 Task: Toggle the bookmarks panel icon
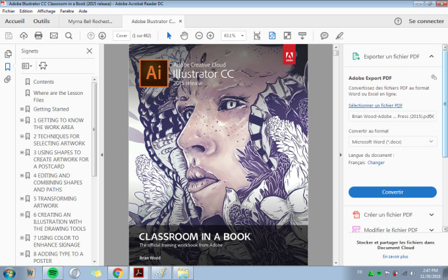tap(8, 67)
